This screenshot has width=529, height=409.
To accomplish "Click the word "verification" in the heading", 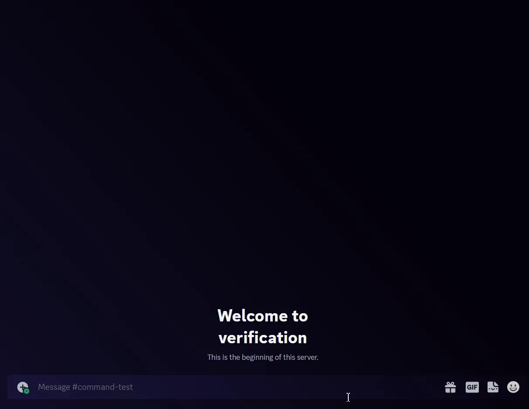I will click(x=263, y=338).
